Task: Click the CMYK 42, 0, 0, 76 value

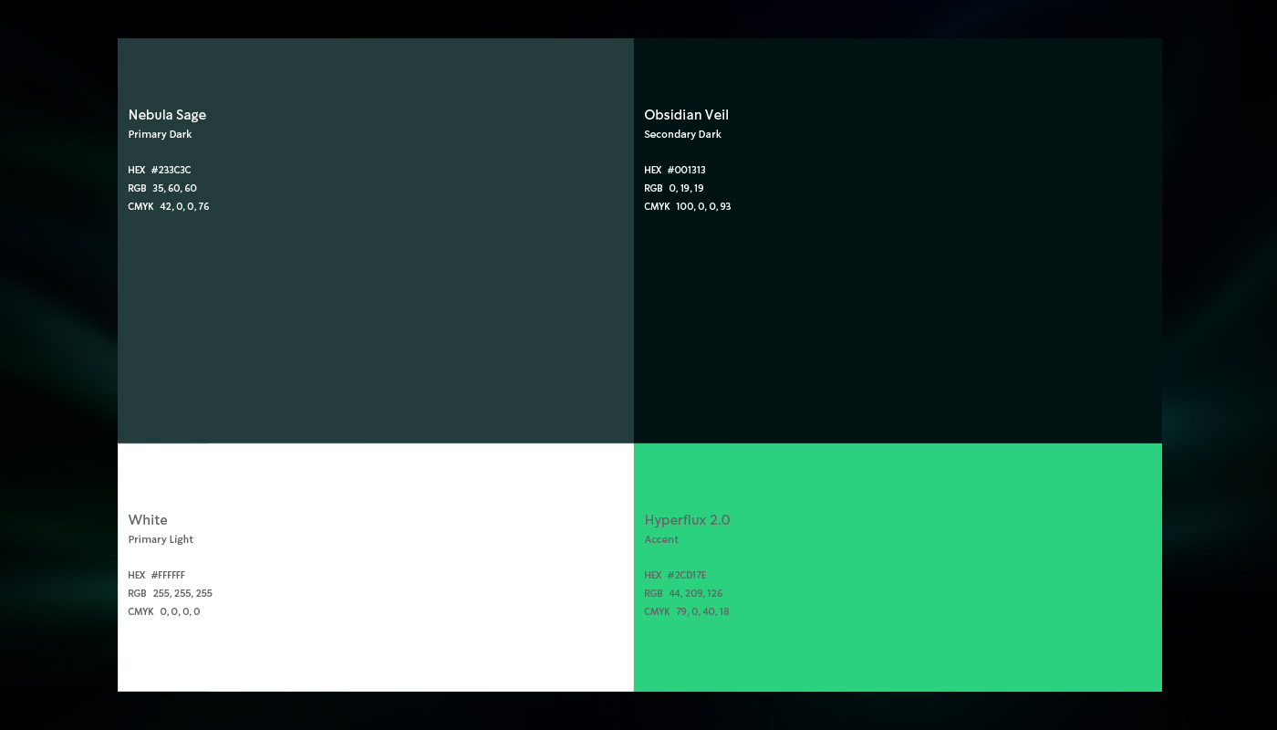Action: [x=169, y=206]
